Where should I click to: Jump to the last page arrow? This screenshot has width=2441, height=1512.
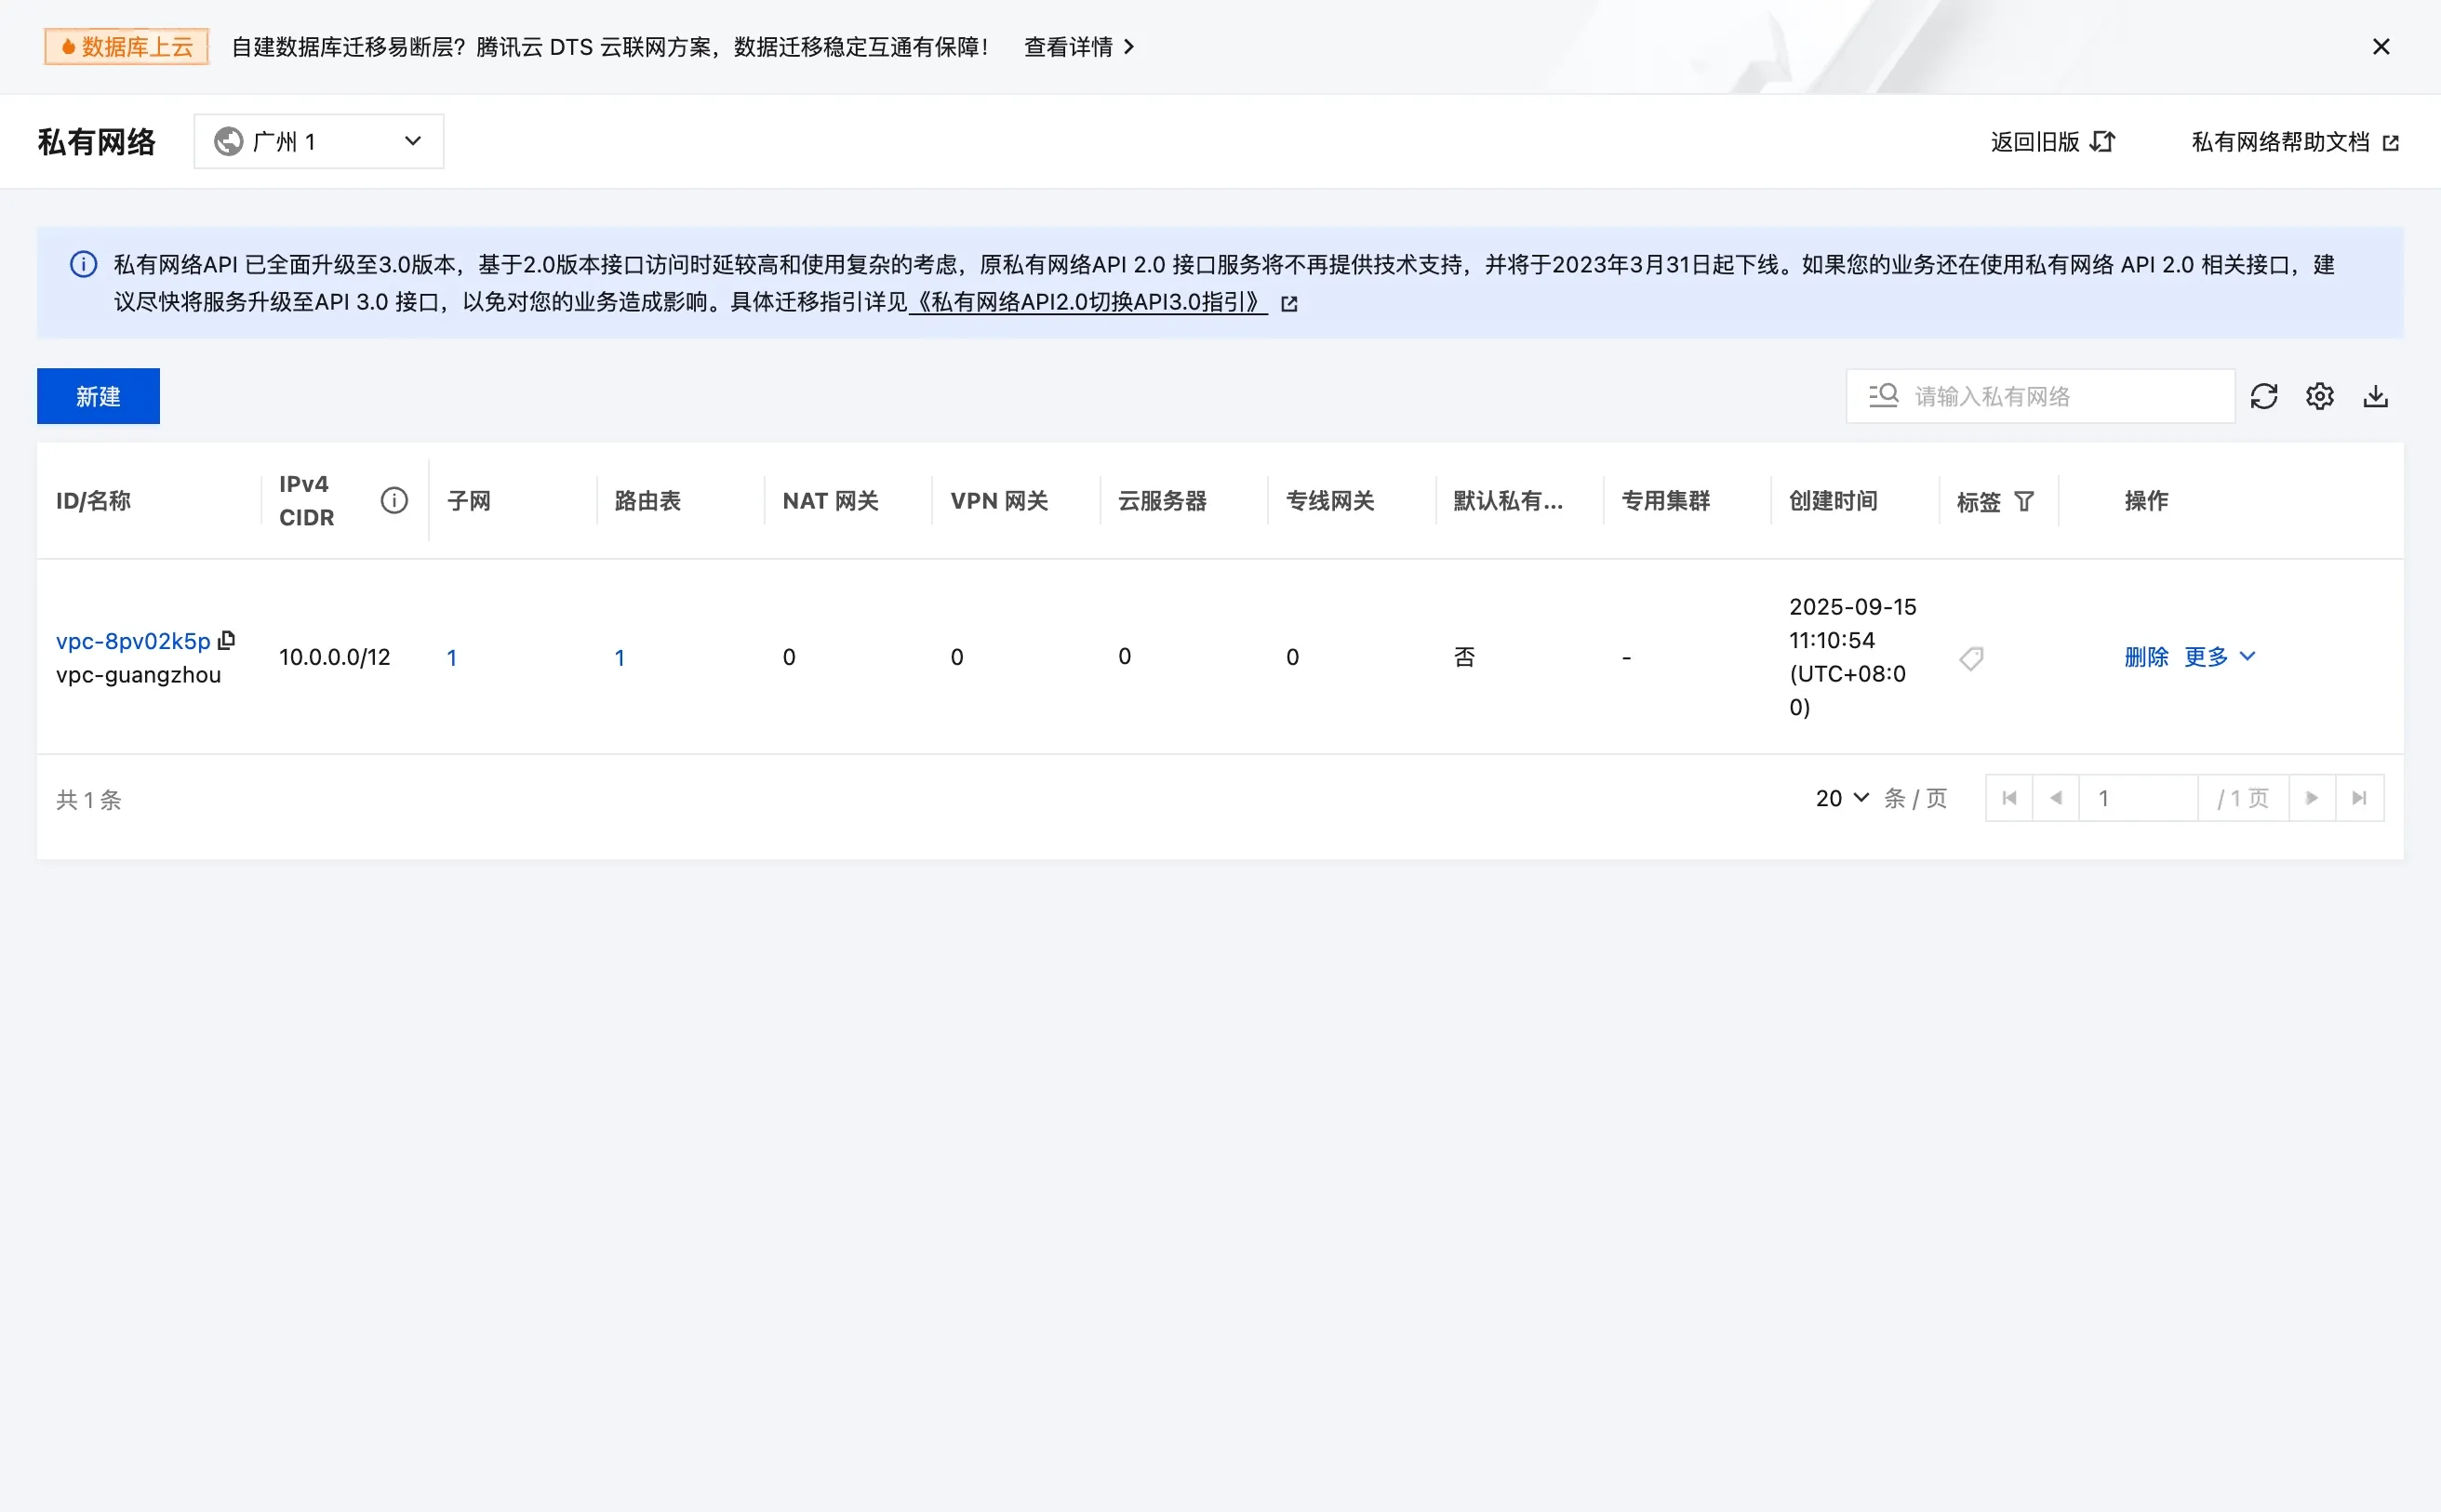[x=2359, y=798]
